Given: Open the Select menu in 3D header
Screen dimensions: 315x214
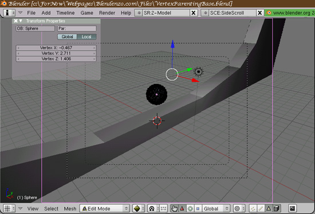Looking at the screenshot, I should (51, 209).
